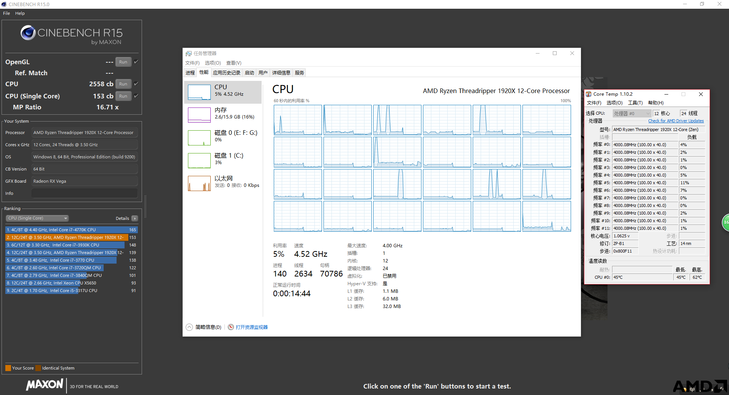
Task: Click the MAXON logo
Action: coord(44,384)
